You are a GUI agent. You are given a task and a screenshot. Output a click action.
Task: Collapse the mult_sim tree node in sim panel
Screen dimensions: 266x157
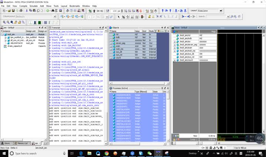pyautogui.click(x=2, y=35)
